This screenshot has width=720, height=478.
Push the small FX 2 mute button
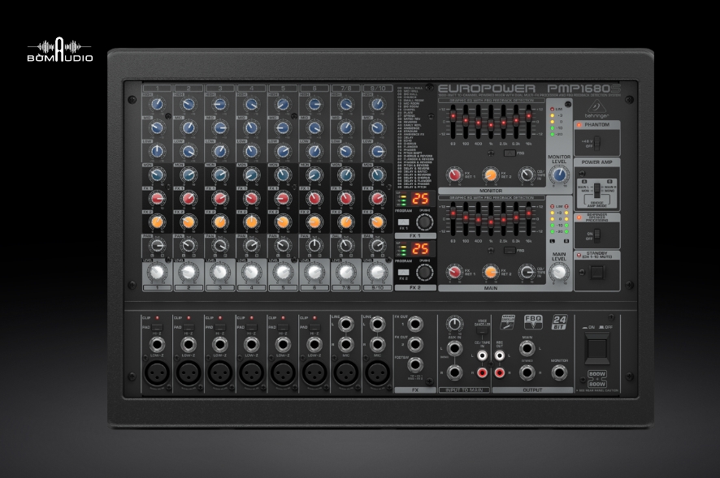[403, 273]
